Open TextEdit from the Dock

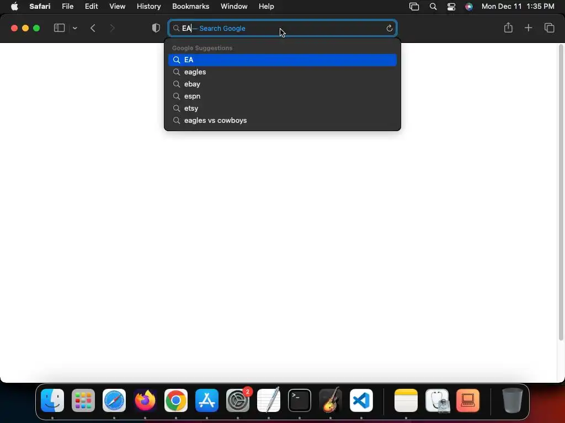(269, 400)
